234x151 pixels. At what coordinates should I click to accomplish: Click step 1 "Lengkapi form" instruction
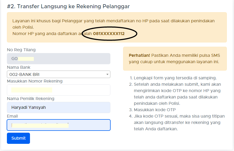pos(175,78)
